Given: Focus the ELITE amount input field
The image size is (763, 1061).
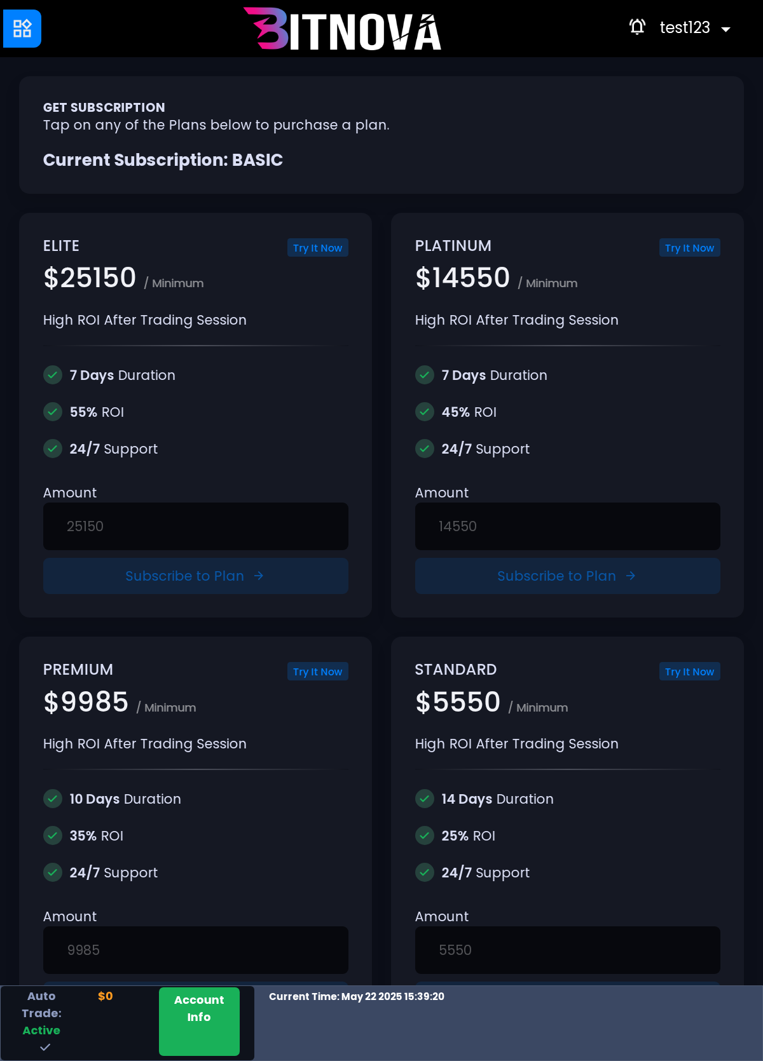Looking at the screenshot, I should (196, 526).
